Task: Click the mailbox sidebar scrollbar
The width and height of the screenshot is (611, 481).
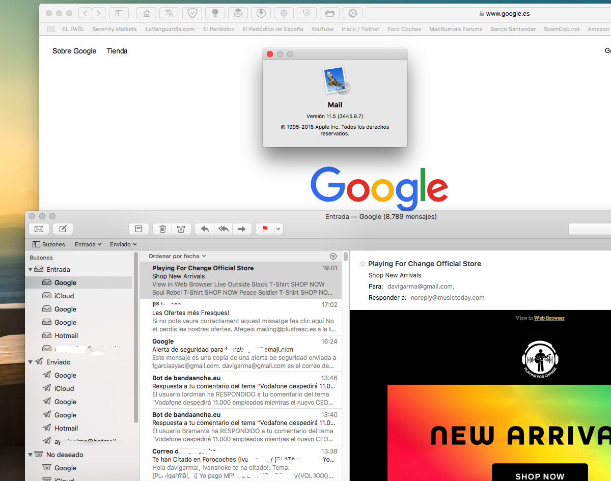Action: coord(136,337)
